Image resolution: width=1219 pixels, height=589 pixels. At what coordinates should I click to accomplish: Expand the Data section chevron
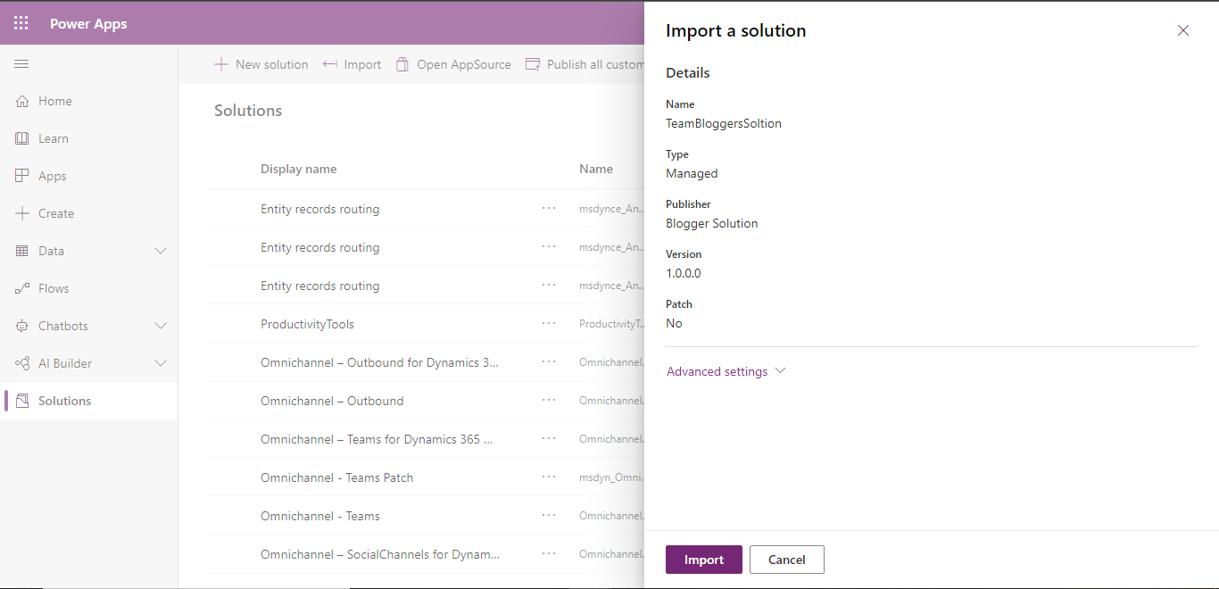pyautogui.click(x=161, y=251)
